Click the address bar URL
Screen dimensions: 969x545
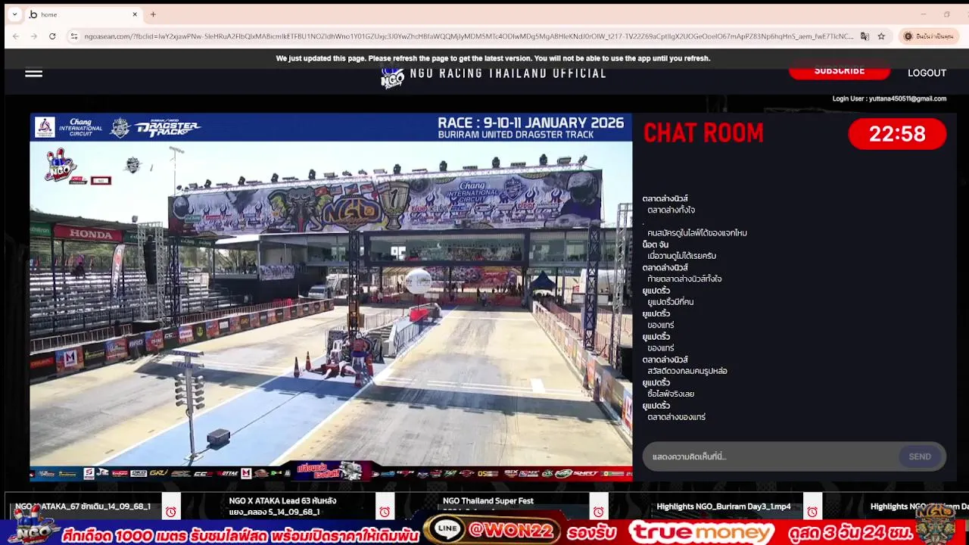(469, 36)
